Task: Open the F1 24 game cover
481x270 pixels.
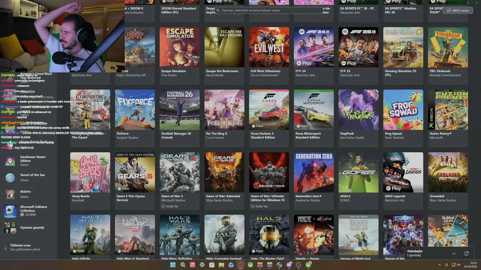Action: point(314,47)
